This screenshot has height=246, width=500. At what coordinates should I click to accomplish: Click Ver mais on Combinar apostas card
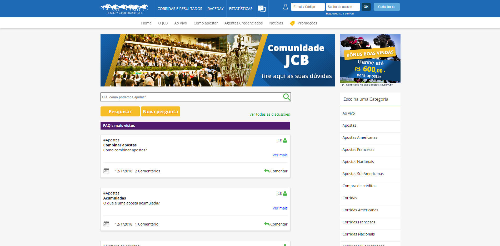(280, 155)
